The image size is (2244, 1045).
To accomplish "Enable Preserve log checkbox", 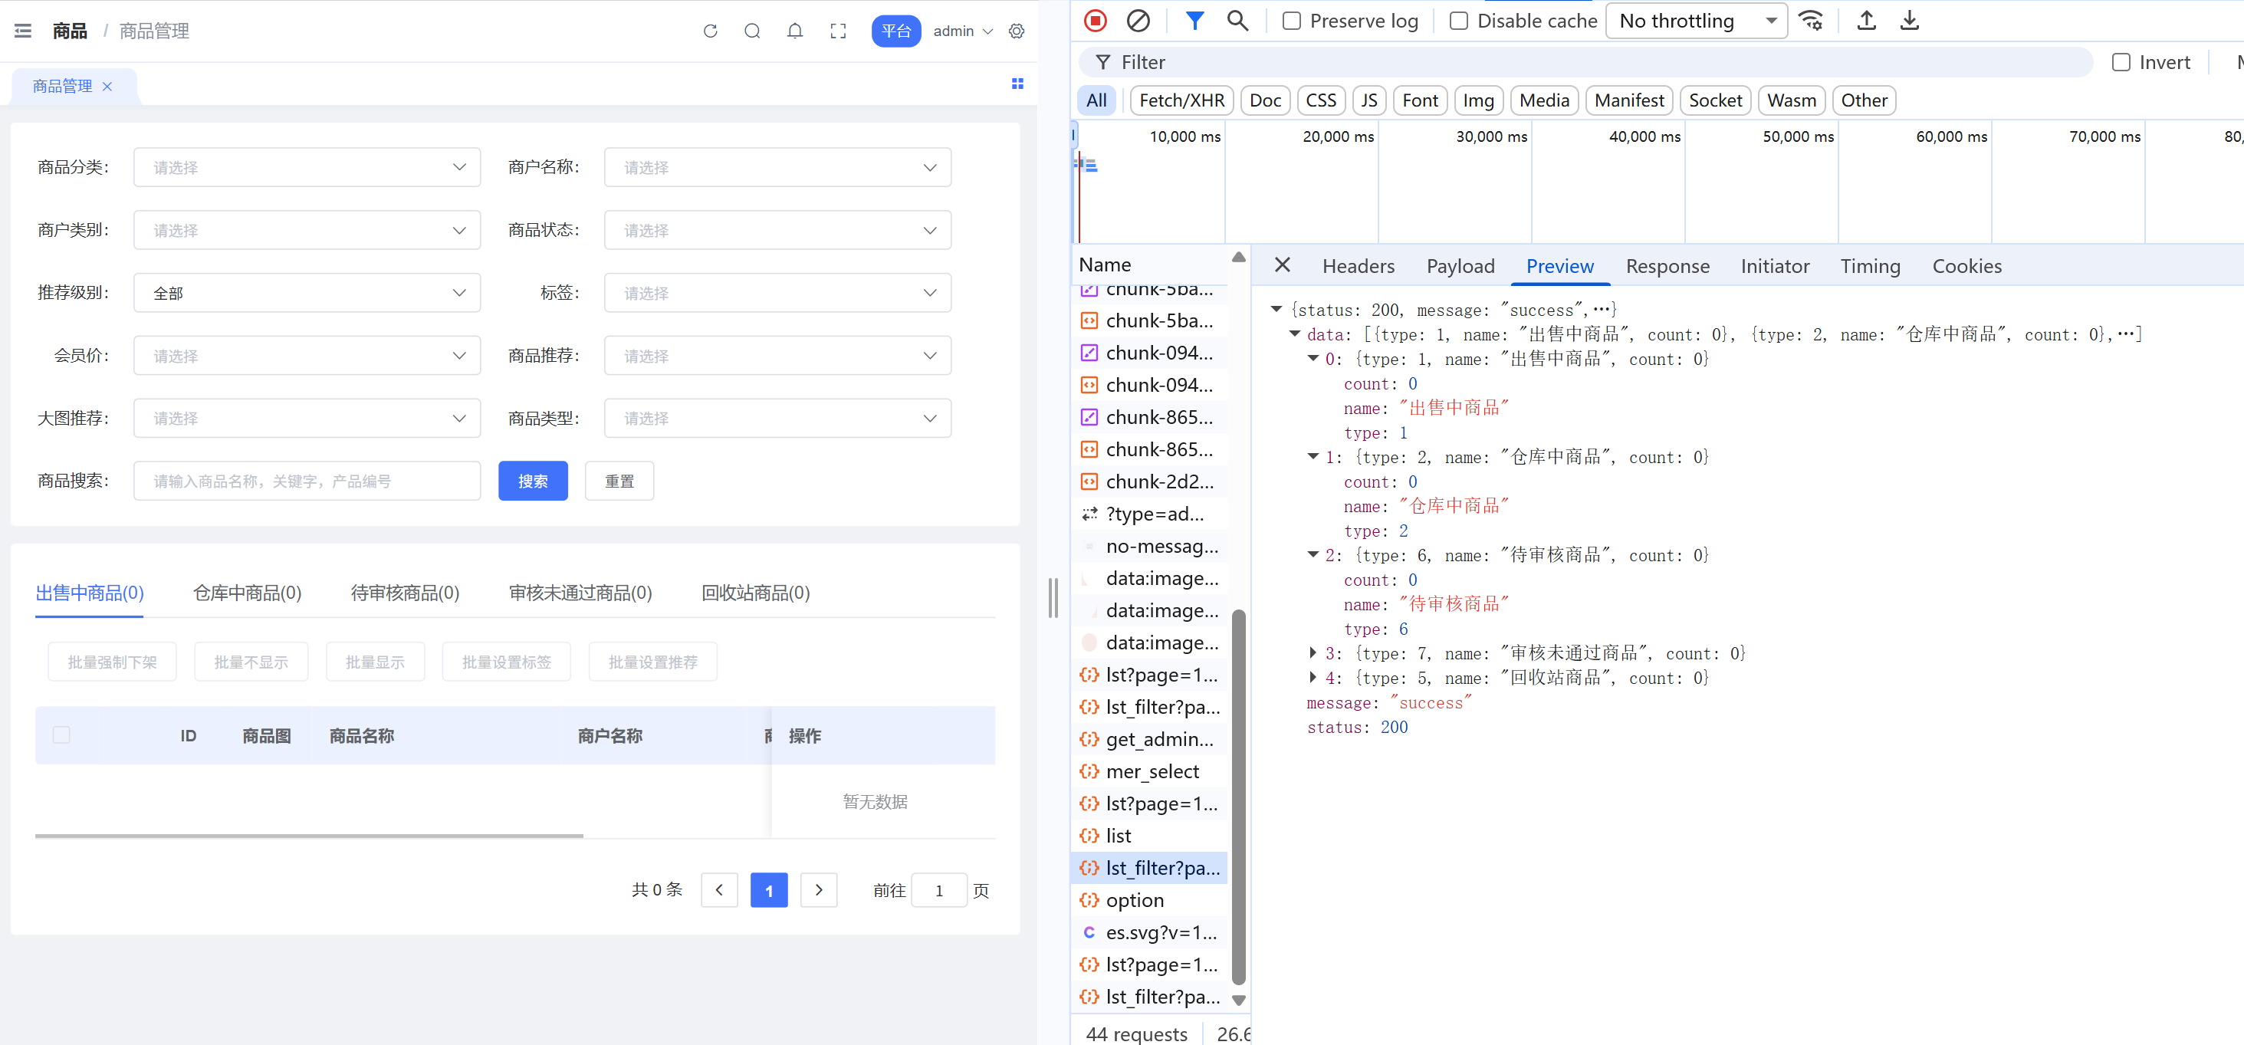I will (1291, 21).
